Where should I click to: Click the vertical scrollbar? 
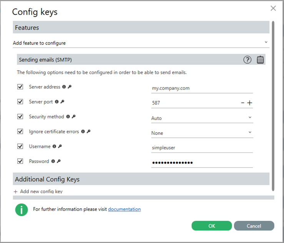pos(273,106)
